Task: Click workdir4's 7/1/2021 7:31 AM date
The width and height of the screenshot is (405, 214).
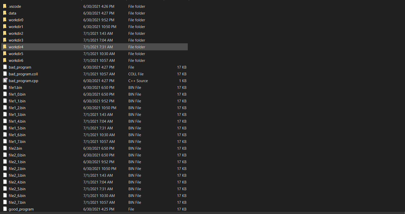Action: tap(98, 47)
